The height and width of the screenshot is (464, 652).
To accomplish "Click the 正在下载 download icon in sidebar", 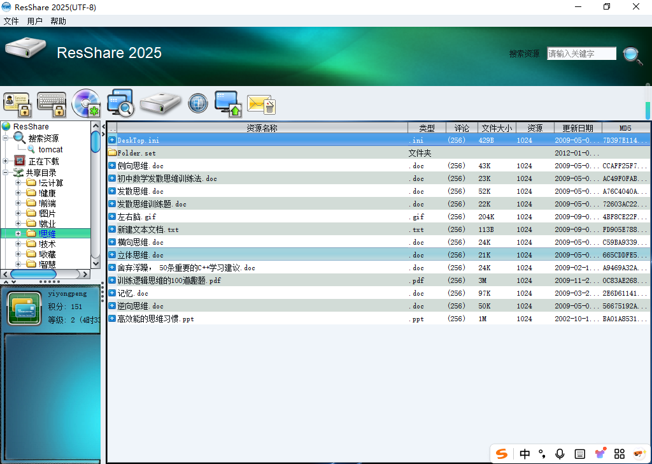I will [18, 160].
